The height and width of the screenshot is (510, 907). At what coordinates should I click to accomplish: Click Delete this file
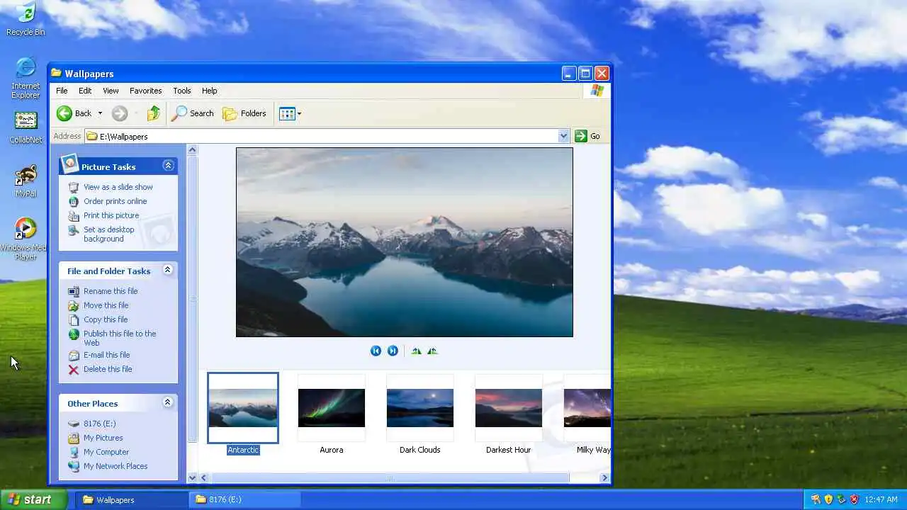(x=108, y=369)
